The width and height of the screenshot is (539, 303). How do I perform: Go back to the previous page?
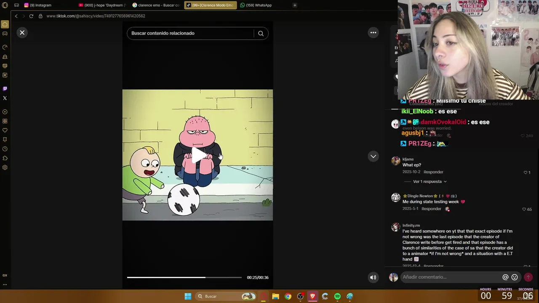click(x=16, y=16)
